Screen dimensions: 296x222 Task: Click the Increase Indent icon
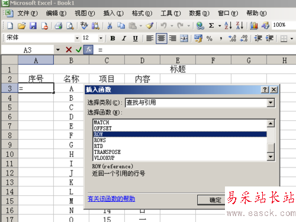269,38
